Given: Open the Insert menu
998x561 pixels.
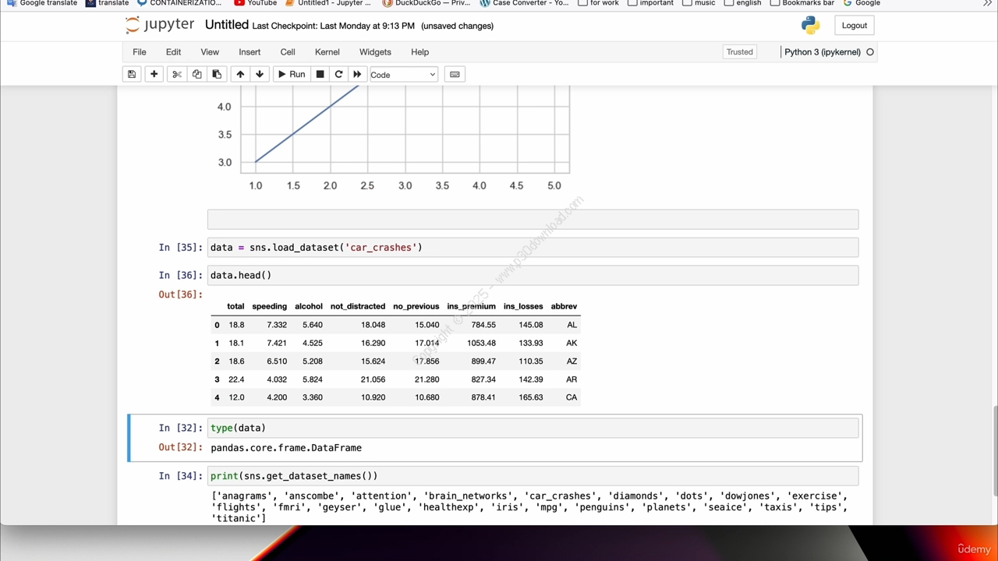Looking at the screenshot, I should click(x=249, y=52).
